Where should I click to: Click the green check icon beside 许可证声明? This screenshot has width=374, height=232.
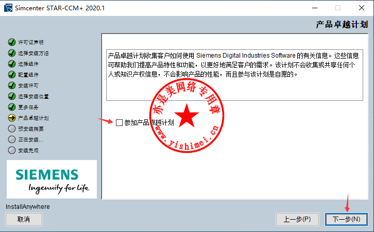pos(12,42)
